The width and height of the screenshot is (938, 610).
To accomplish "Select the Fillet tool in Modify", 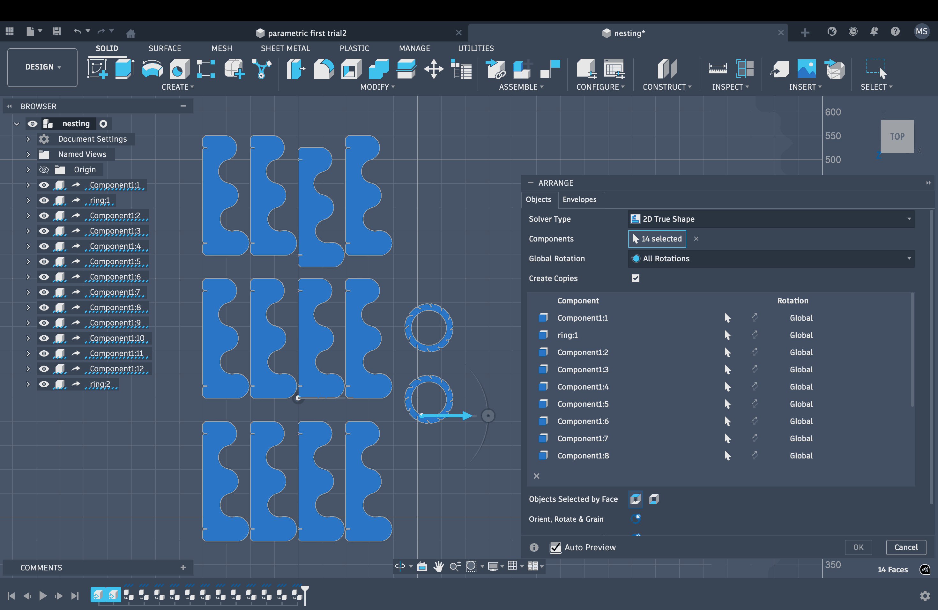I will point(323,69).
